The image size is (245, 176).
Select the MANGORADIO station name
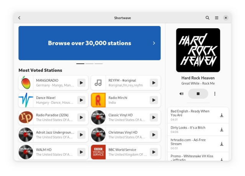point(47,81)
